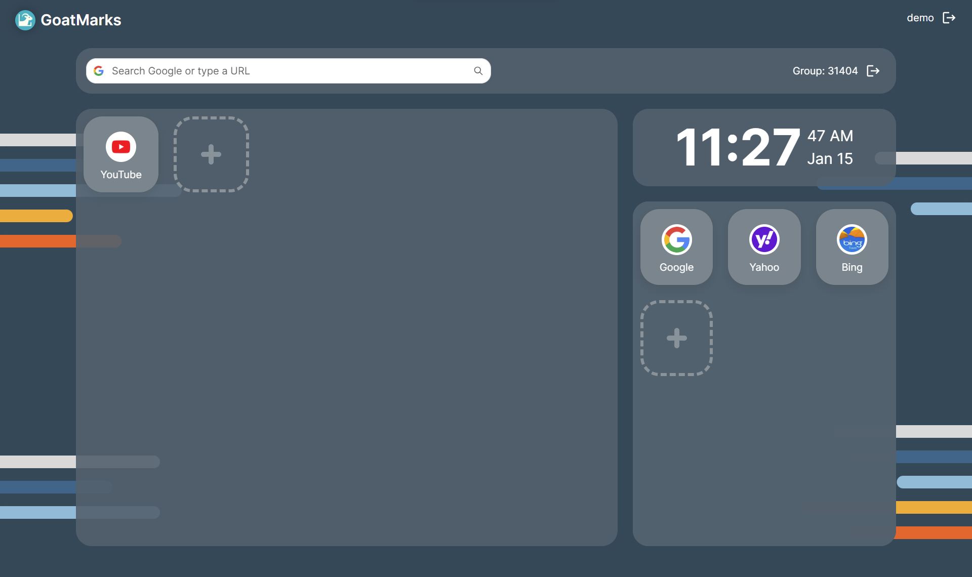Click the Jan 15 date text
The image size is (972, 577).
[830, 159]
